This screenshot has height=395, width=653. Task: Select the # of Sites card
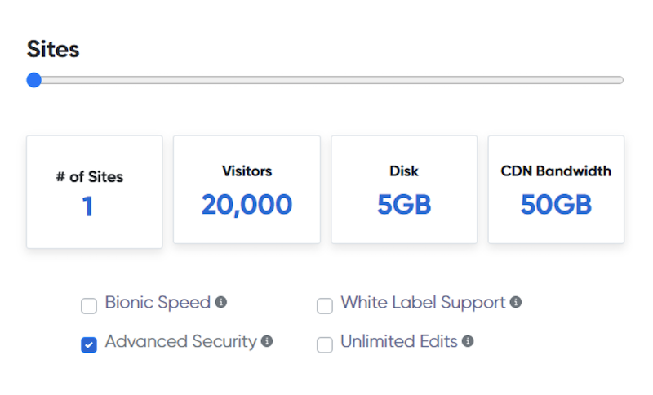[x=95, y=192]
